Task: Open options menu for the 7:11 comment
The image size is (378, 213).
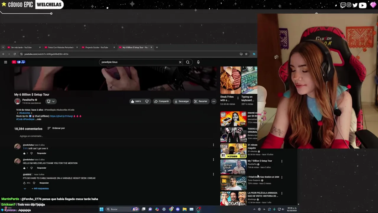Action: (213, 145)
